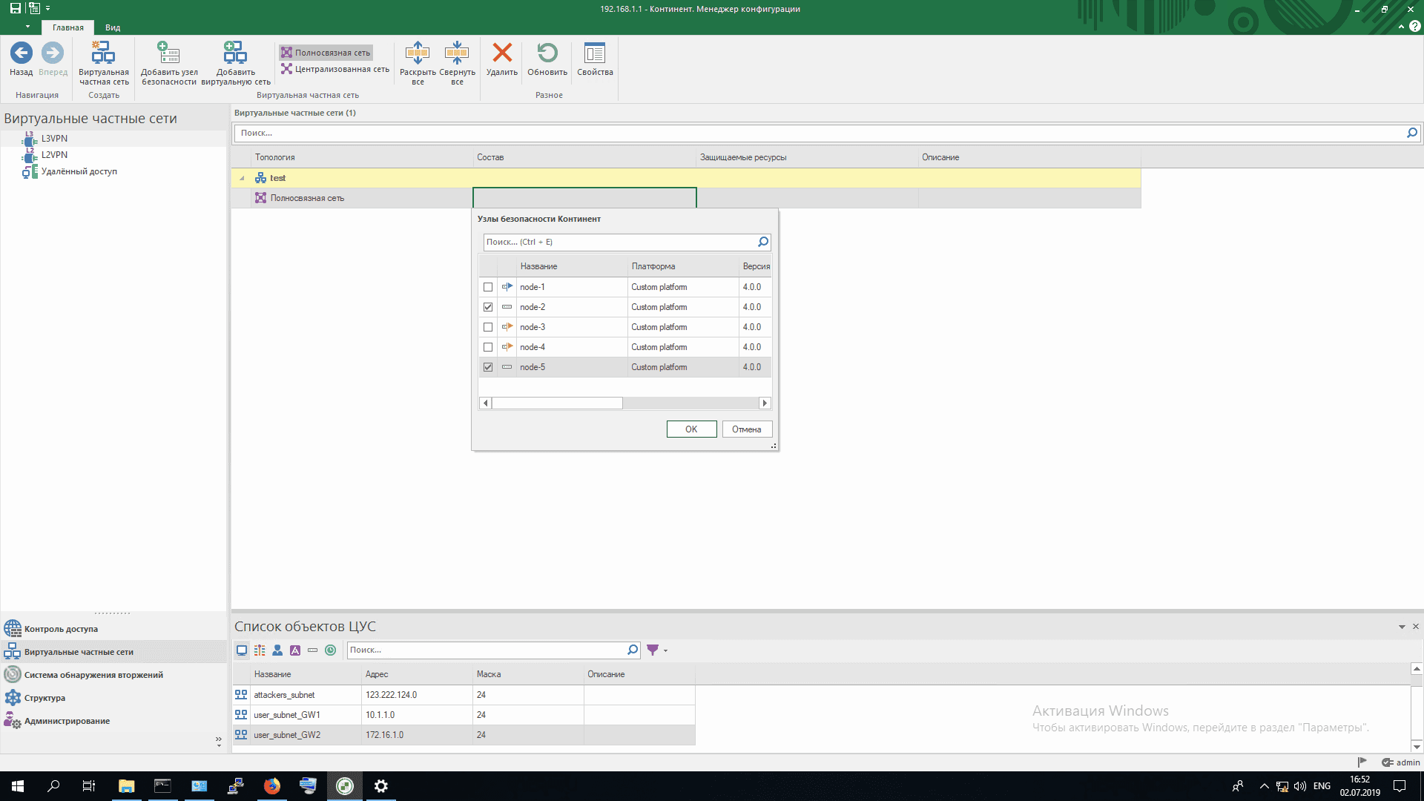Click the red Delete X icon
Screen dimensions: 1424x801
click(x=502, y=53)
